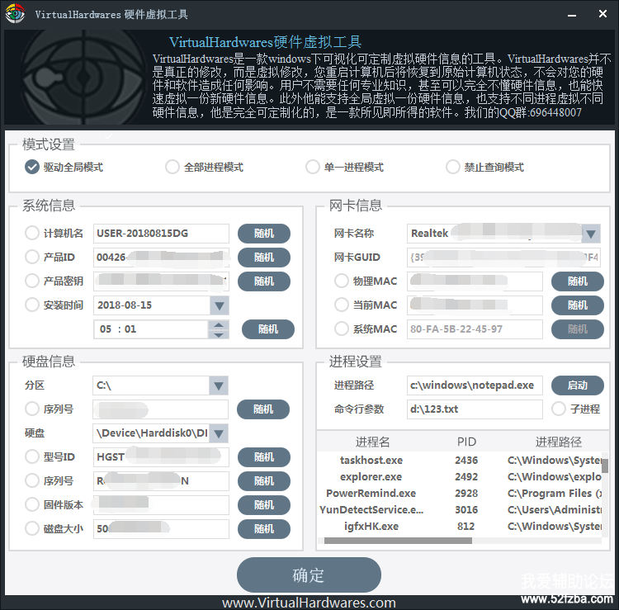Image resolution: width=619 pixels, height=610 pixels.
Task: Click 随机 button for 计算机名
Action: 264,234
